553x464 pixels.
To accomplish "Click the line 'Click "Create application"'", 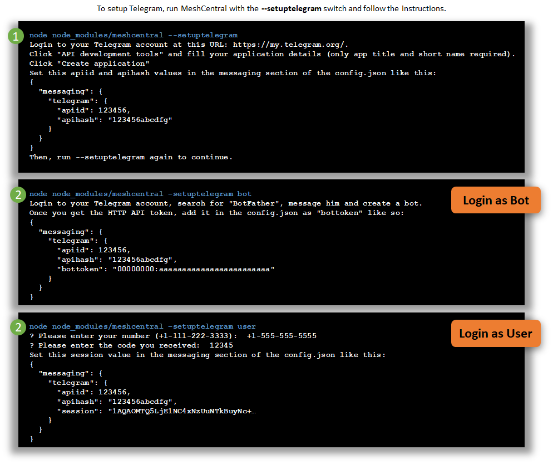I will coord(89,64).
